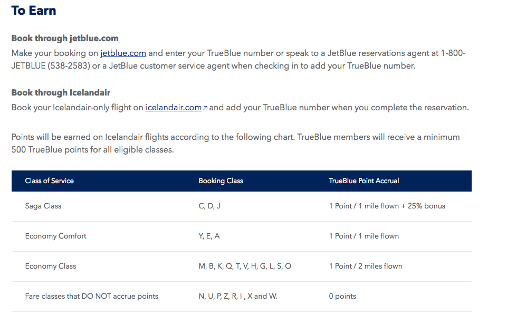
Task: Open the icelandair.com link
Action: tap(173, 108)
